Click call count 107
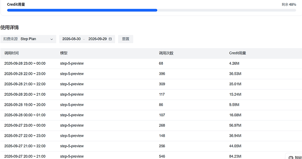Image resolution: width=302 pixels, height=159 pixels. 162,115
